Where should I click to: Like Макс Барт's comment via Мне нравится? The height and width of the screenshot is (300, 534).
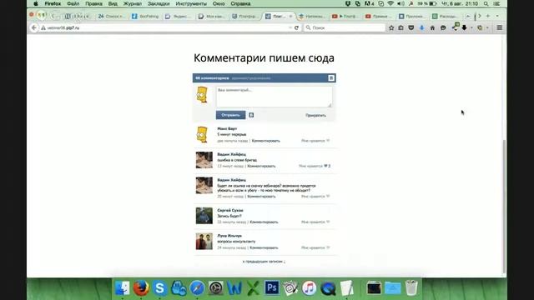315,141
